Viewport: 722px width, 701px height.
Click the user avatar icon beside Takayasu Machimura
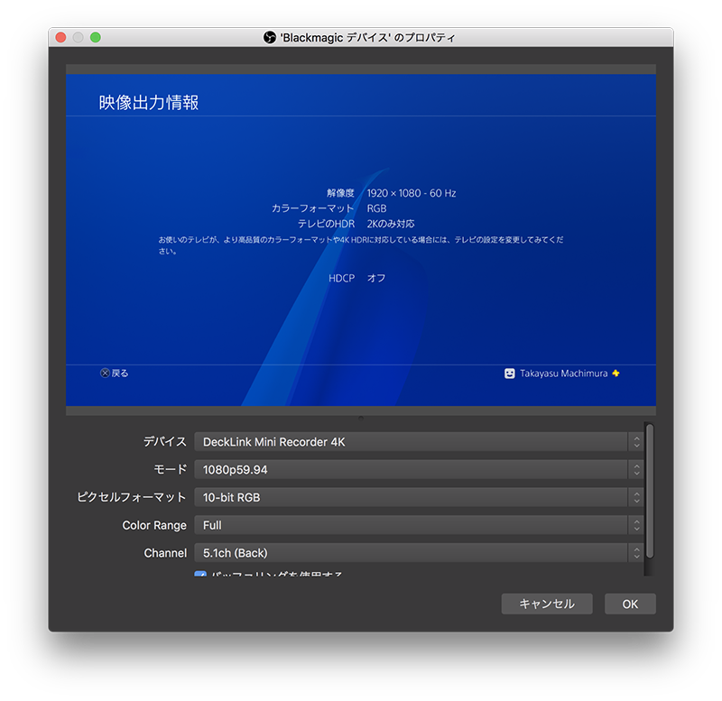click(509, 374)
